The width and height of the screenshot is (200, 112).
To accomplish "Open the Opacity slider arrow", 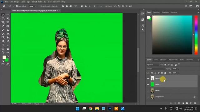I will pyautogui.click(x=178, y=69).
